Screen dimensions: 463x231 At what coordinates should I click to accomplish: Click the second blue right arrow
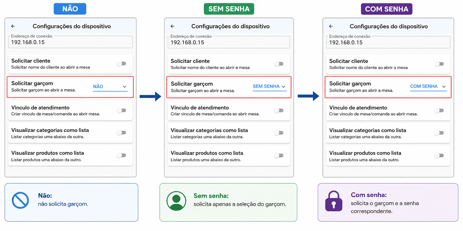pyautogui.click(x=308, y=96)
